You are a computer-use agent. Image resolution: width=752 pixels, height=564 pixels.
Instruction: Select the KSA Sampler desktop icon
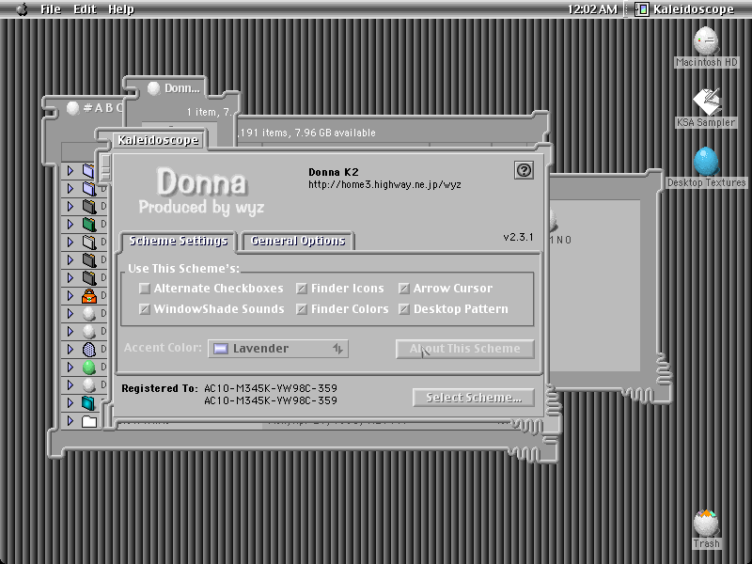tap(706, 102)
